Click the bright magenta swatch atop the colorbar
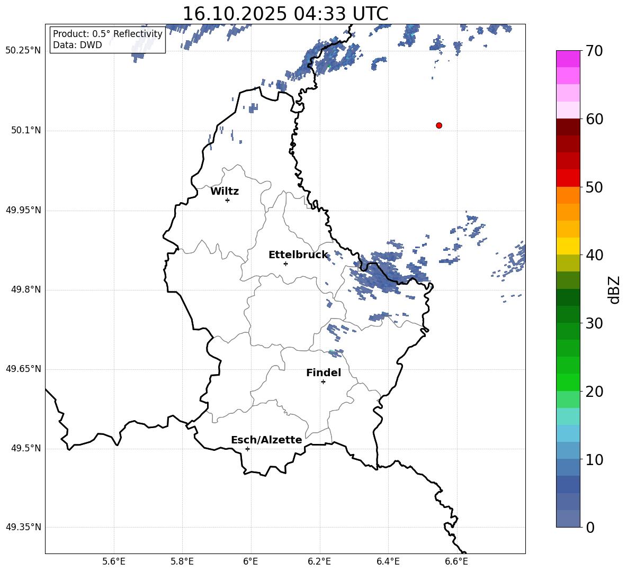Viewport: 627px width, 572px height. pos(568,59)
